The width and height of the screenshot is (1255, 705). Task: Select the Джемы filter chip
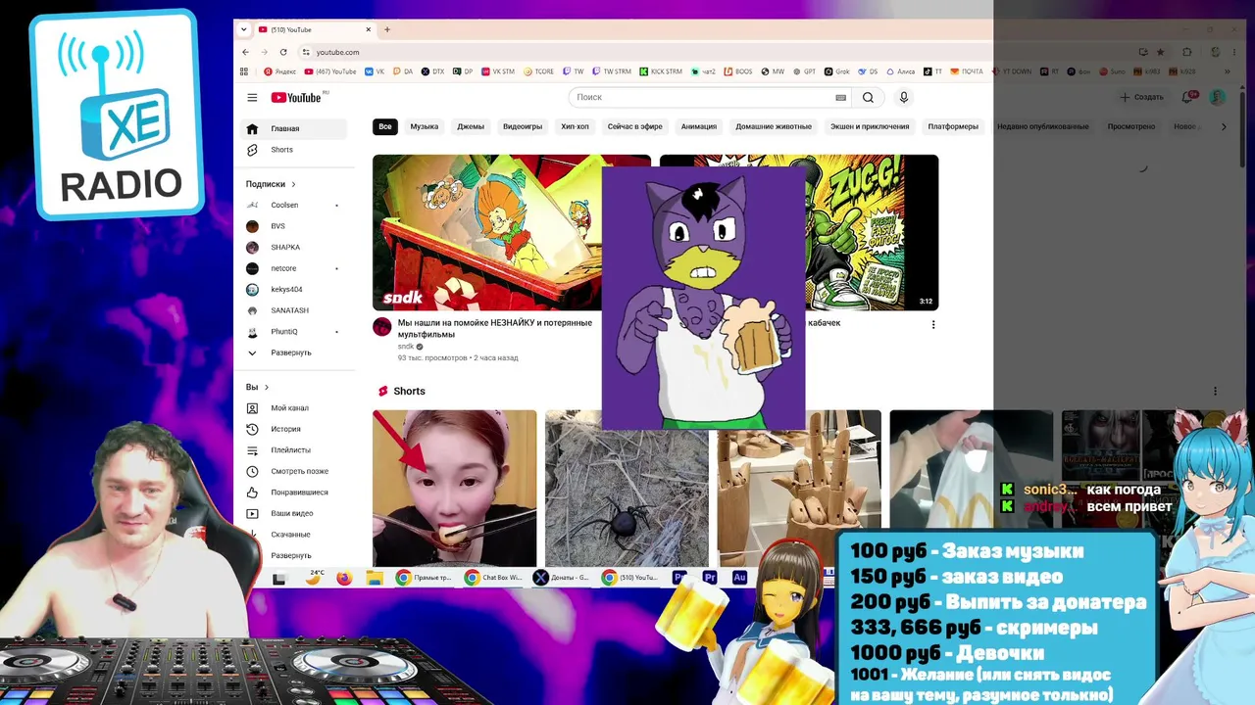(471, 126)
